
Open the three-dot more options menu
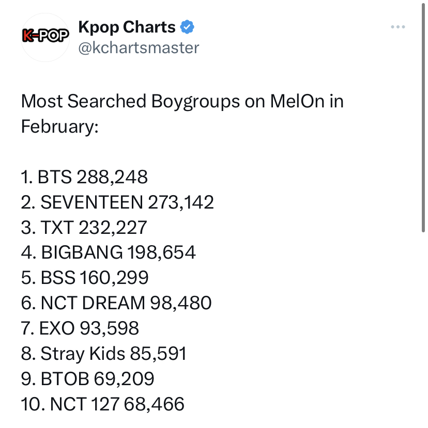(398, 27)
